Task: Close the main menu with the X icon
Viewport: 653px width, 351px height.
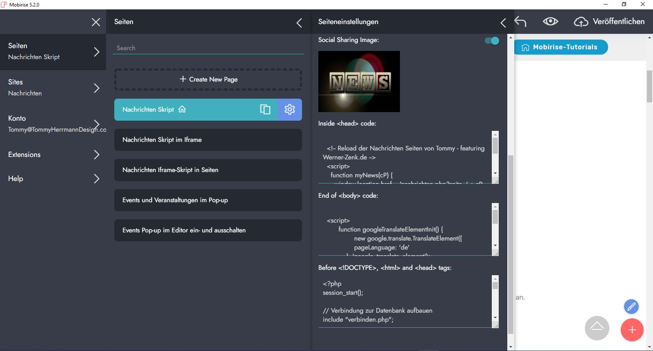Action: (x=96, y=22)
